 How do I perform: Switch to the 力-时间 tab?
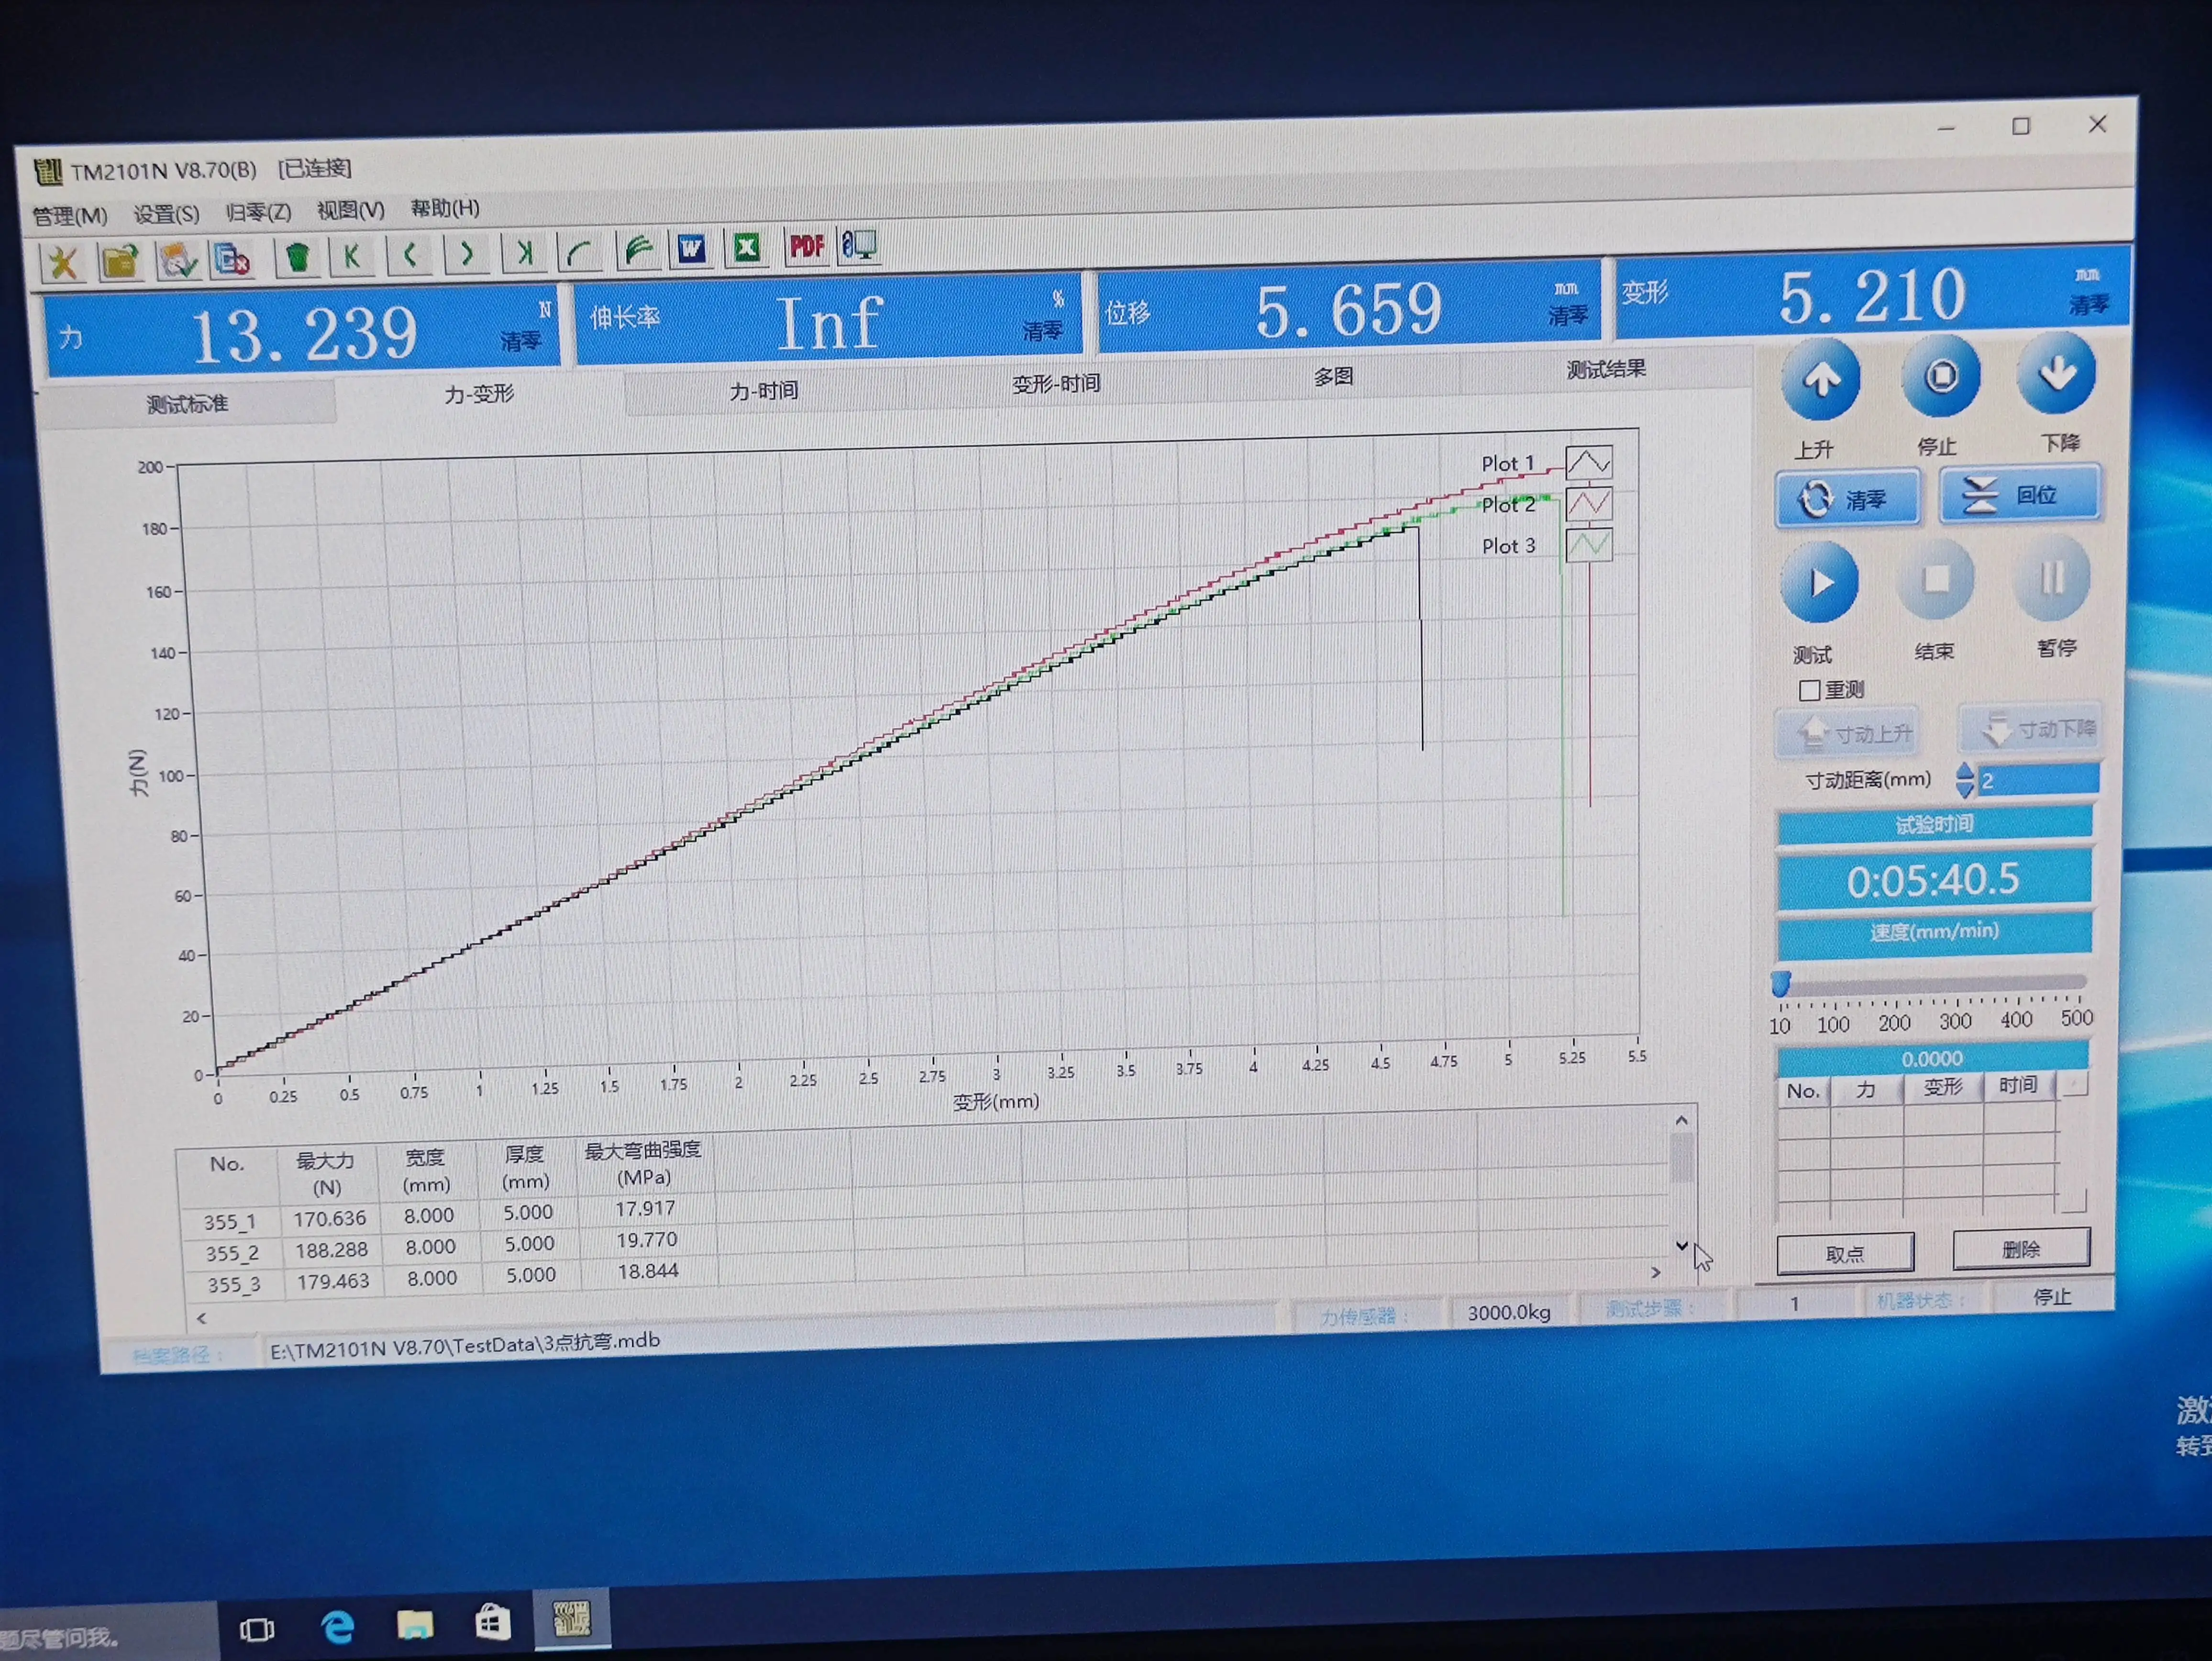point(763,391)
